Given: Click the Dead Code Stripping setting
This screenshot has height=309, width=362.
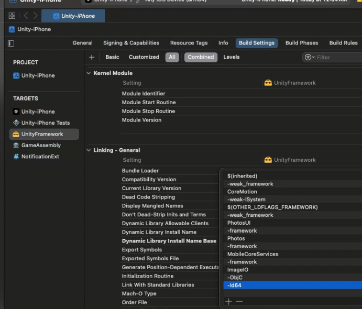Looking at the screenshot, I should point(148,197).
